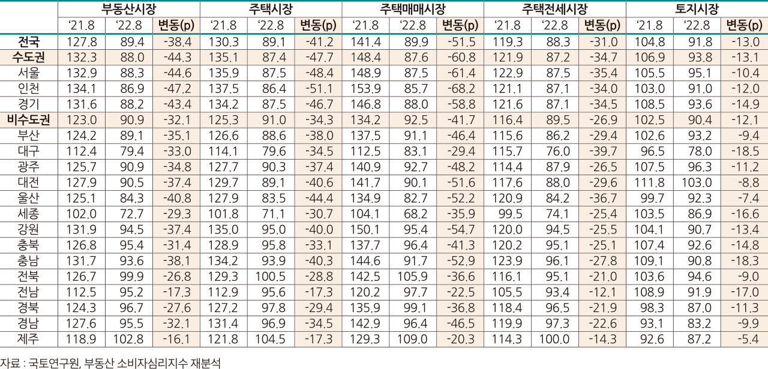Viewport: 768px width, 369px height.
Task: Click the 토지시장 header cell
Action: [x=697, y=8]
